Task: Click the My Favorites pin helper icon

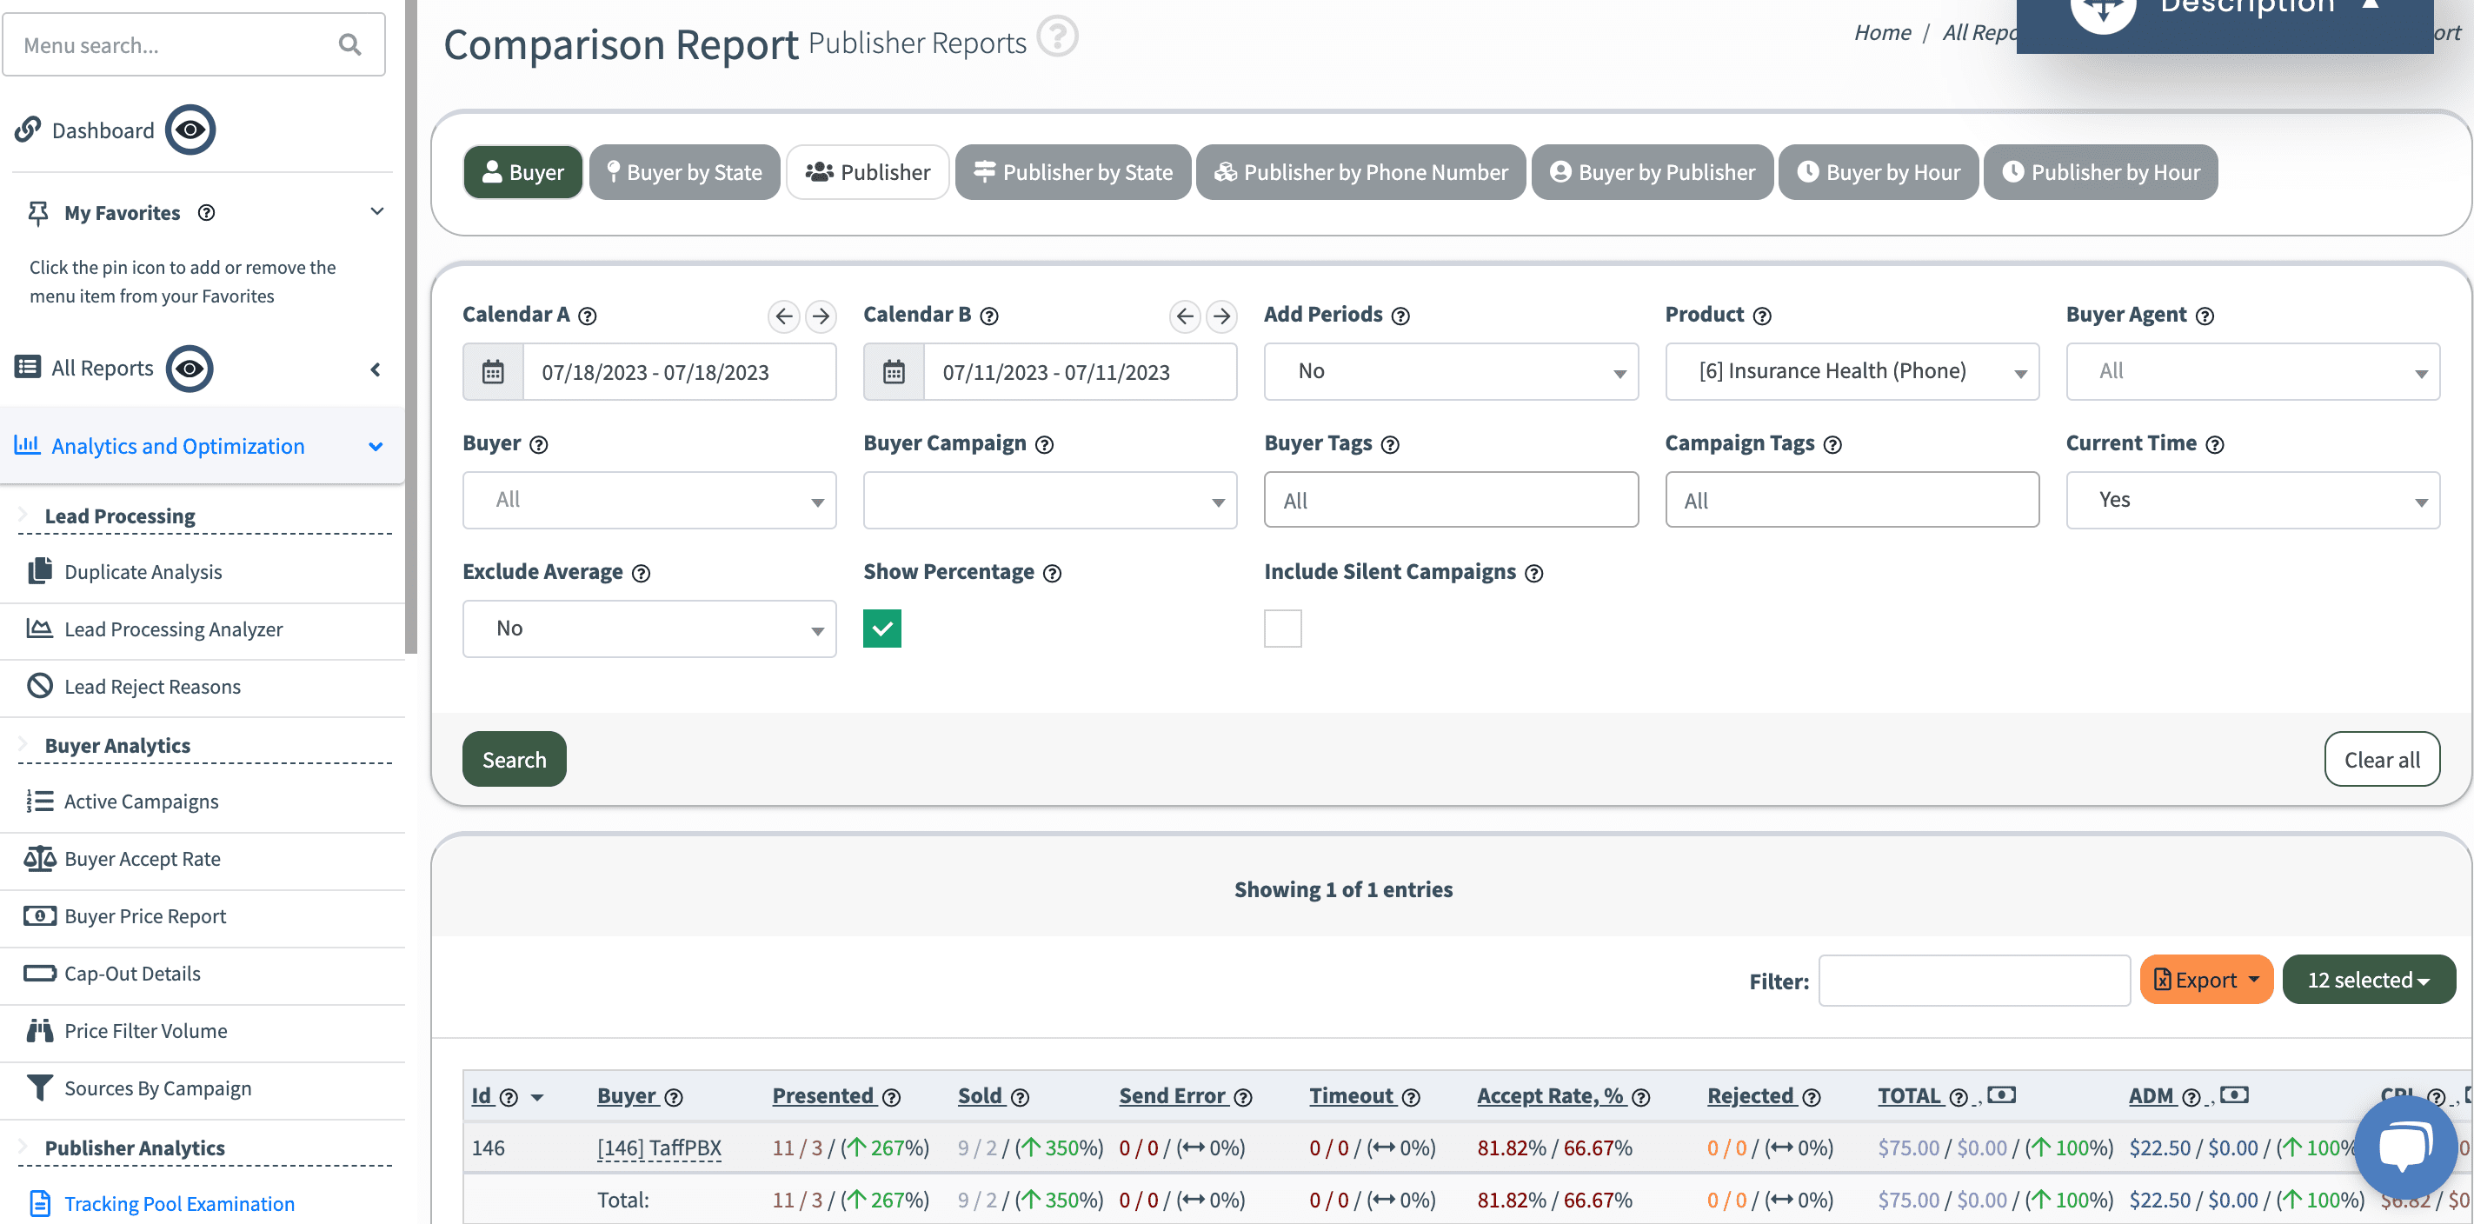Action: pos(207,213)
